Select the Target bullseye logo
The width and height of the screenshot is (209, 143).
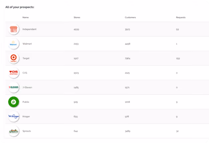point(14,58)
